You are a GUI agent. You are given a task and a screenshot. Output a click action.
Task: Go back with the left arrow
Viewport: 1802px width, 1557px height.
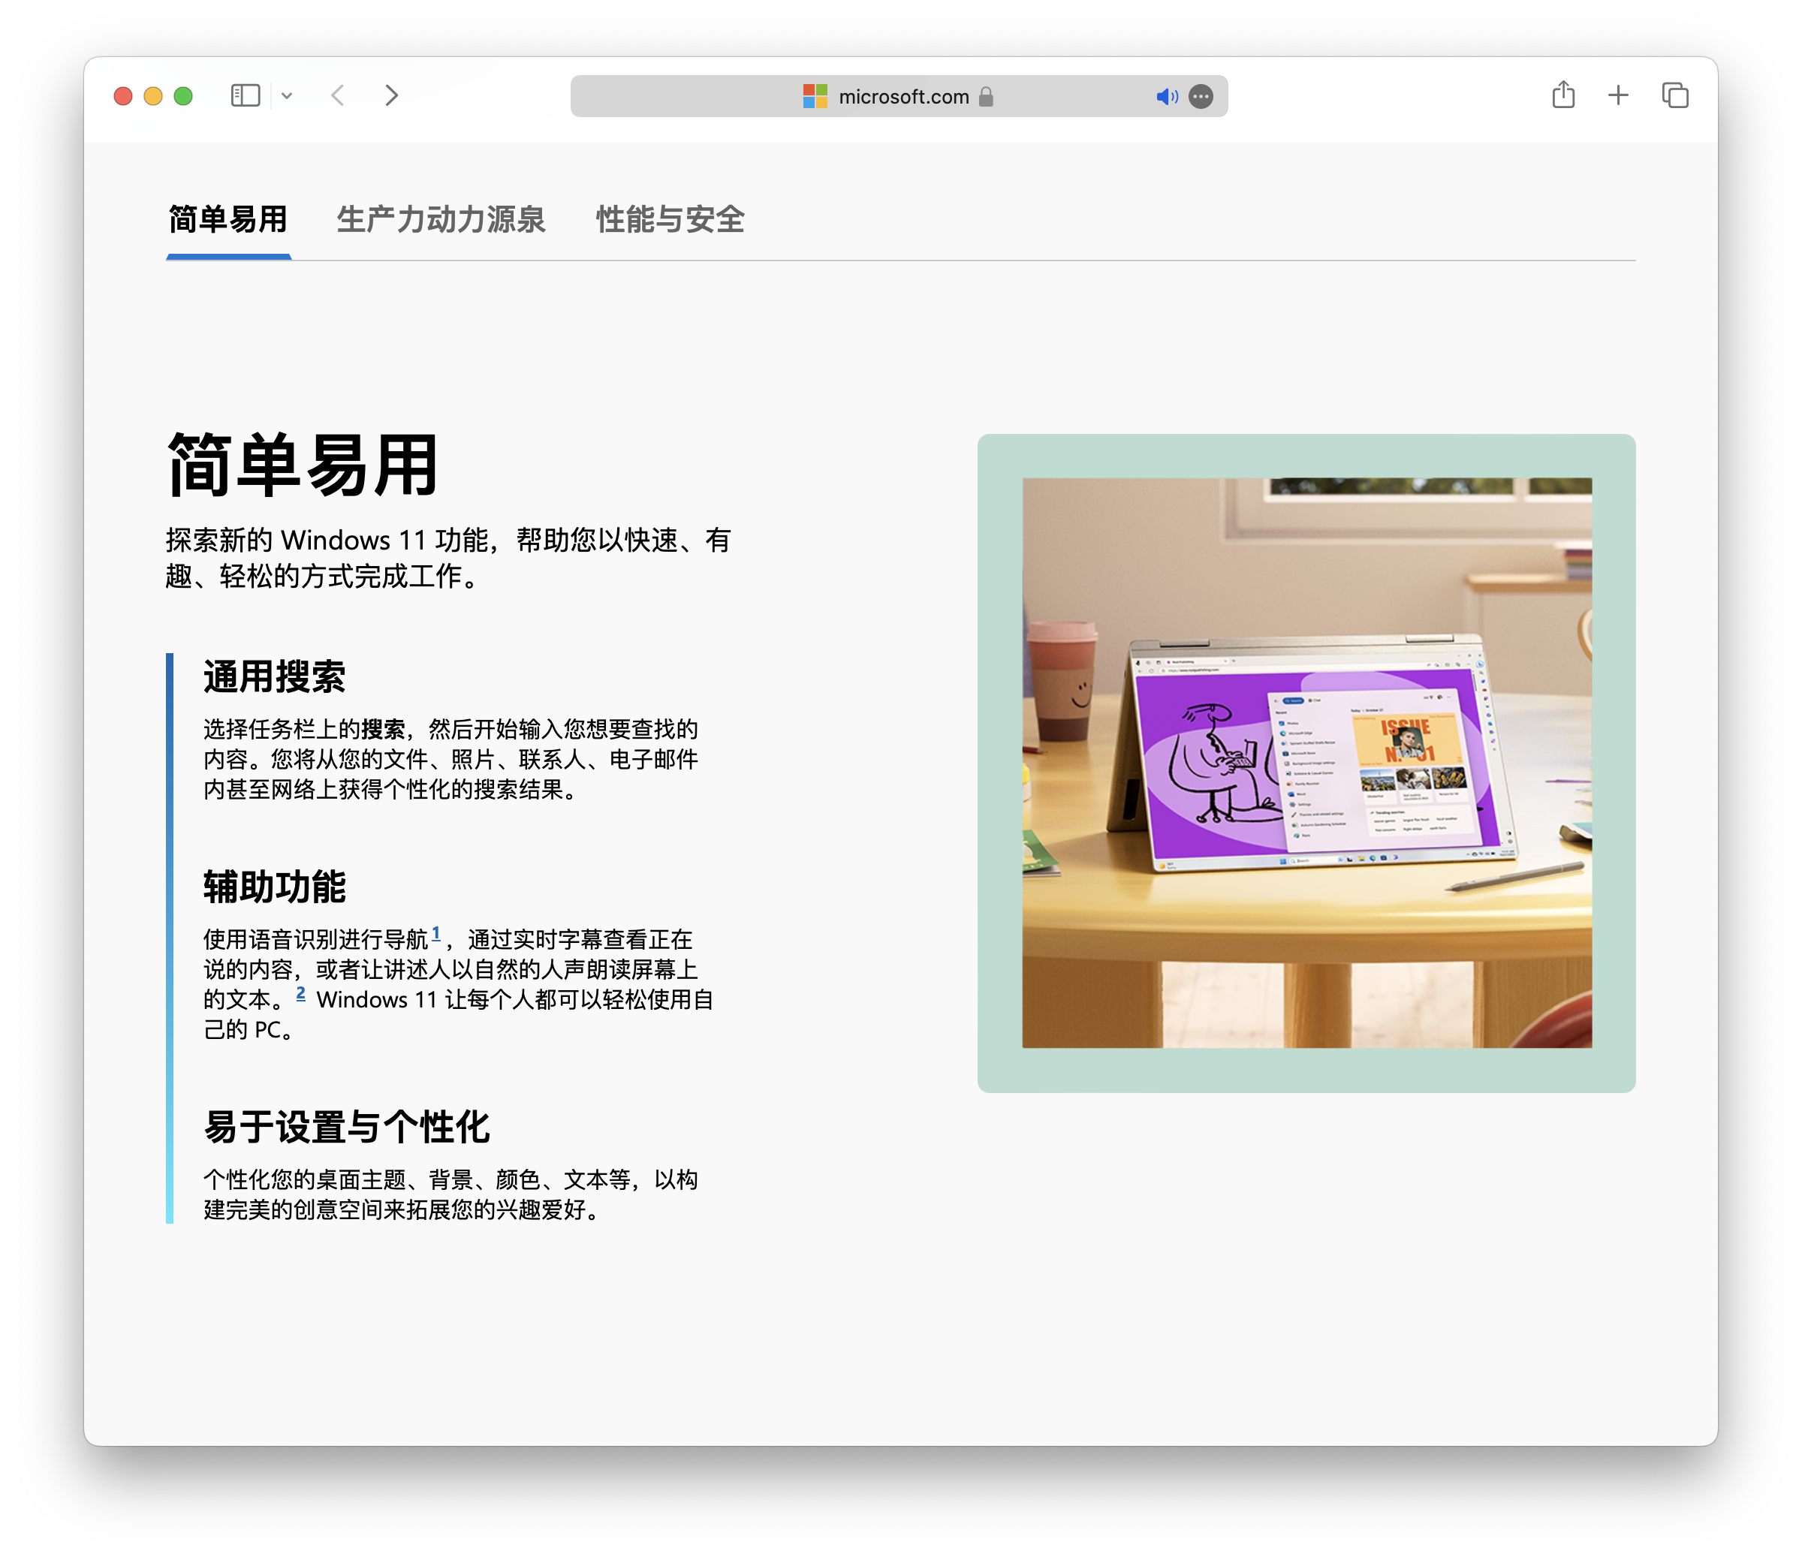tap(339, 95)
